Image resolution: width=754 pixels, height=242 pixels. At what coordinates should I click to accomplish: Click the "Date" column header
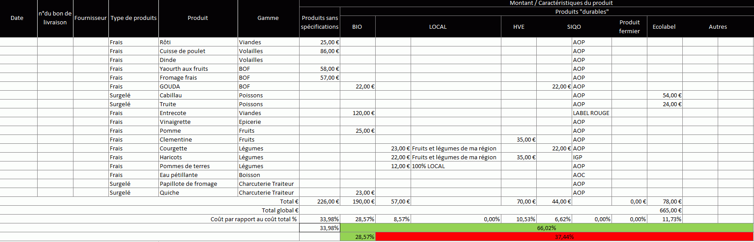tap(17, 18)
